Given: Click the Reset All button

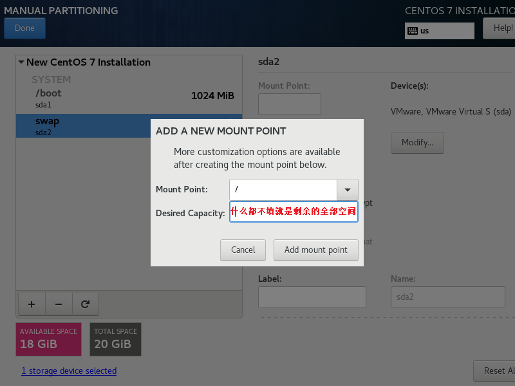Looking at the screenshot, I should [x=494, y=371].
